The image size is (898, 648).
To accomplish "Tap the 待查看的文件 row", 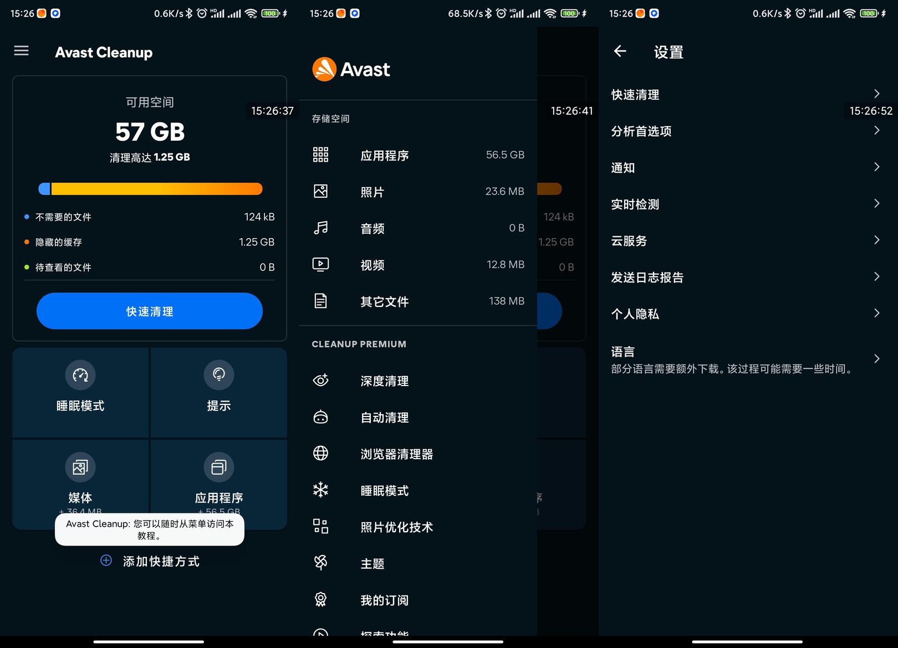I will click(x=150, y=268).
